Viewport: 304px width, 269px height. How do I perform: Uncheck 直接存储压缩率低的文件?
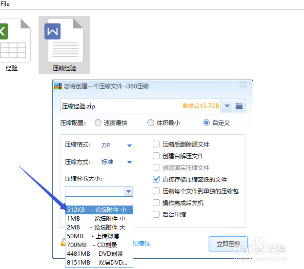(156, 179)
